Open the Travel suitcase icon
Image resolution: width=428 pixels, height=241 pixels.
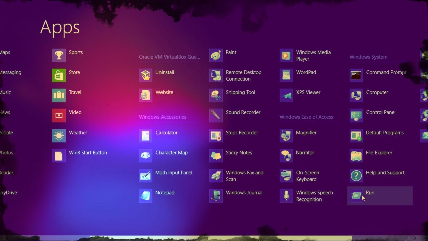click(59, 95)
